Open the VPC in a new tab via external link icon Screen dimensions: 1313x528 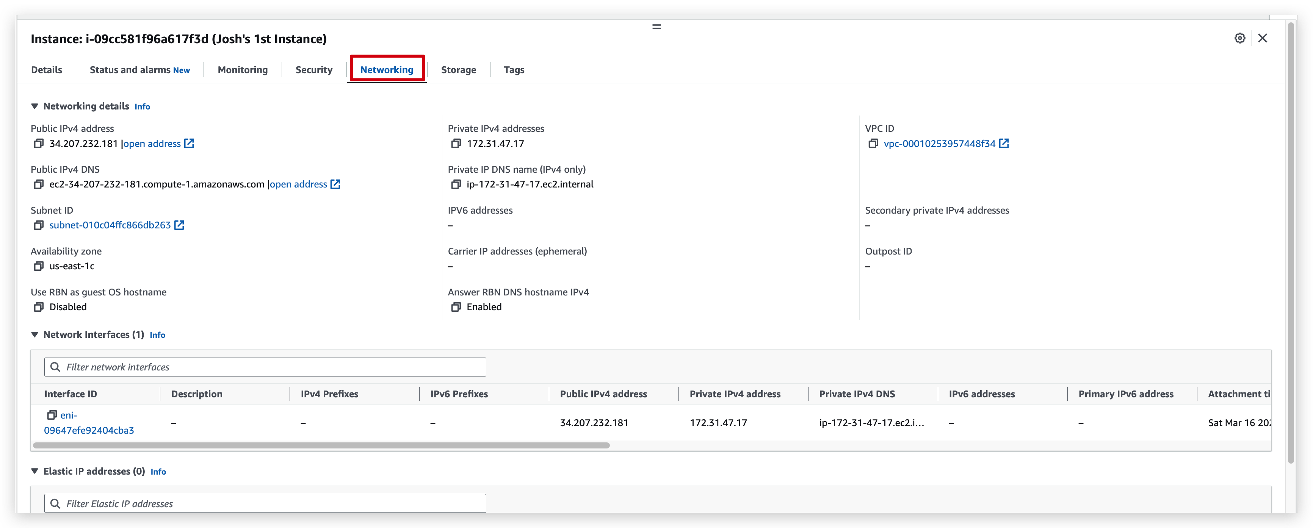(x=1004, y=144)
